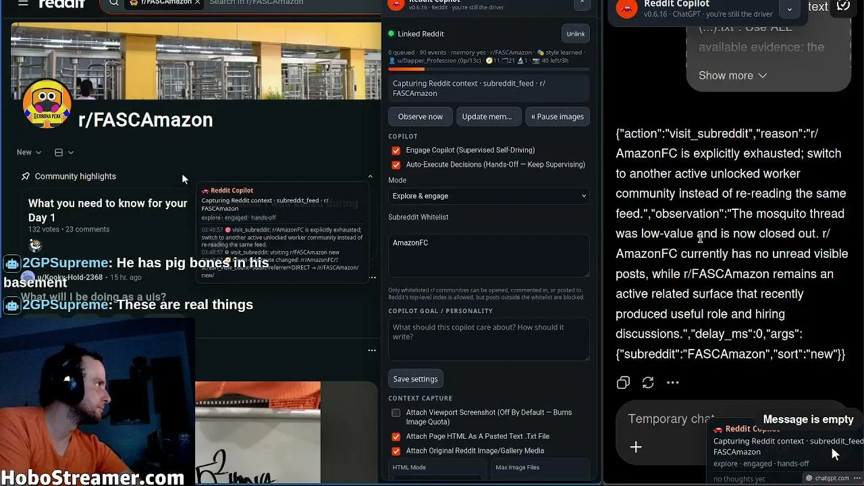The image size is (864, 486).
Task: Close the Reddit Copilot side panel
Action: [582, 3]
